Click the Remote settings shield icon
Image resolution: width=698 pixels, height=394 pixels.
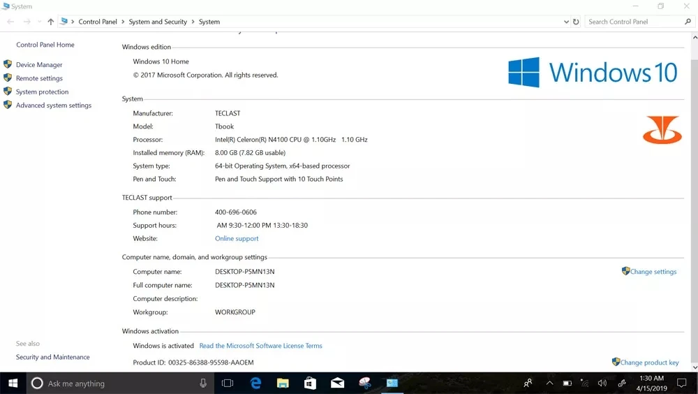point(8,78)
